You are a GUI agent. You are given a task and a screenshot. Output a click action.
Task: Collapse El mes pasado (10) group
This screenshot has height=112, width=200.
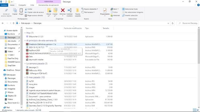(x=25, y=77)
